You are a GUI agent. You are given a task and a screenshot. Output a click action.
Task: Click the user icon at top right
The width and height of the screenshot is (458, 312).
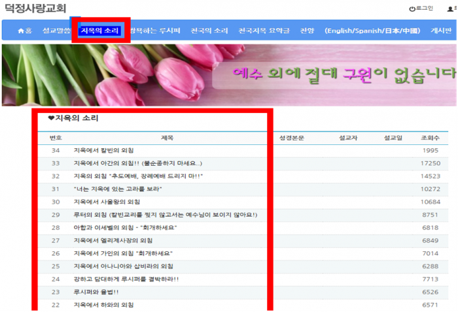450,9
